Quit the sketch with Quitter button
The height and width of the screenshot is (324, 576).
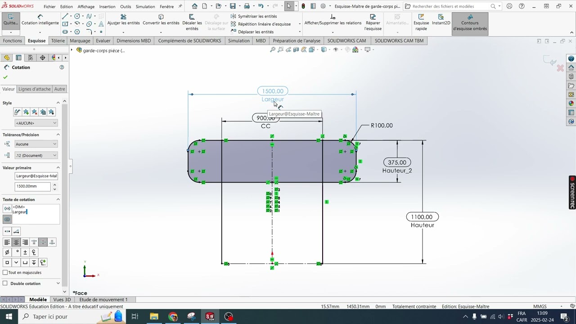coord(11,20)
